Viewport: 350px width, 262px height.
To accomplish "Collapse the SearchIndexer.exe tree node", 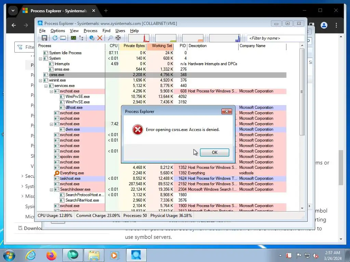I will click(x=51, y=190).
